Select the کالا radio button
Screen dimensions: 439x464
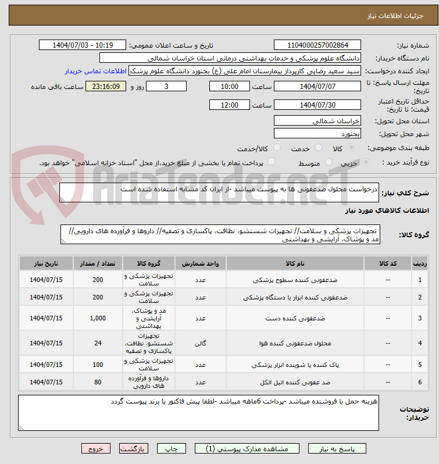tap(351, 147)
